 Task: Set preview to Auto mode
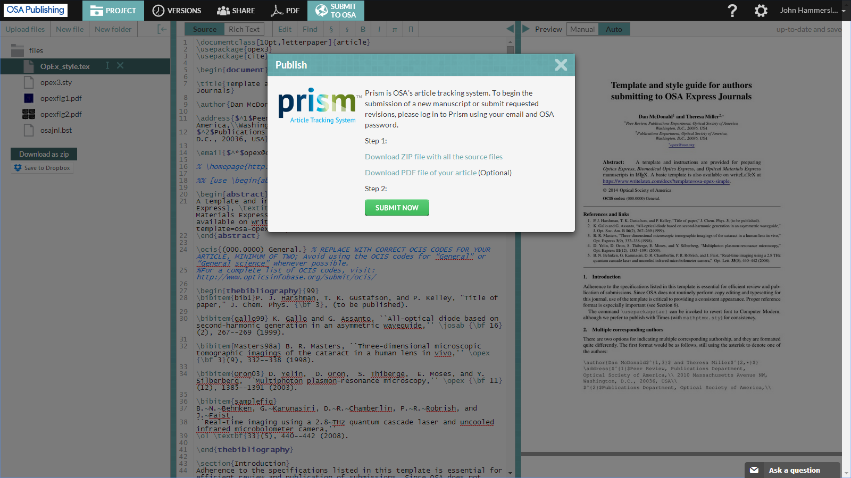tap(614, 29)
